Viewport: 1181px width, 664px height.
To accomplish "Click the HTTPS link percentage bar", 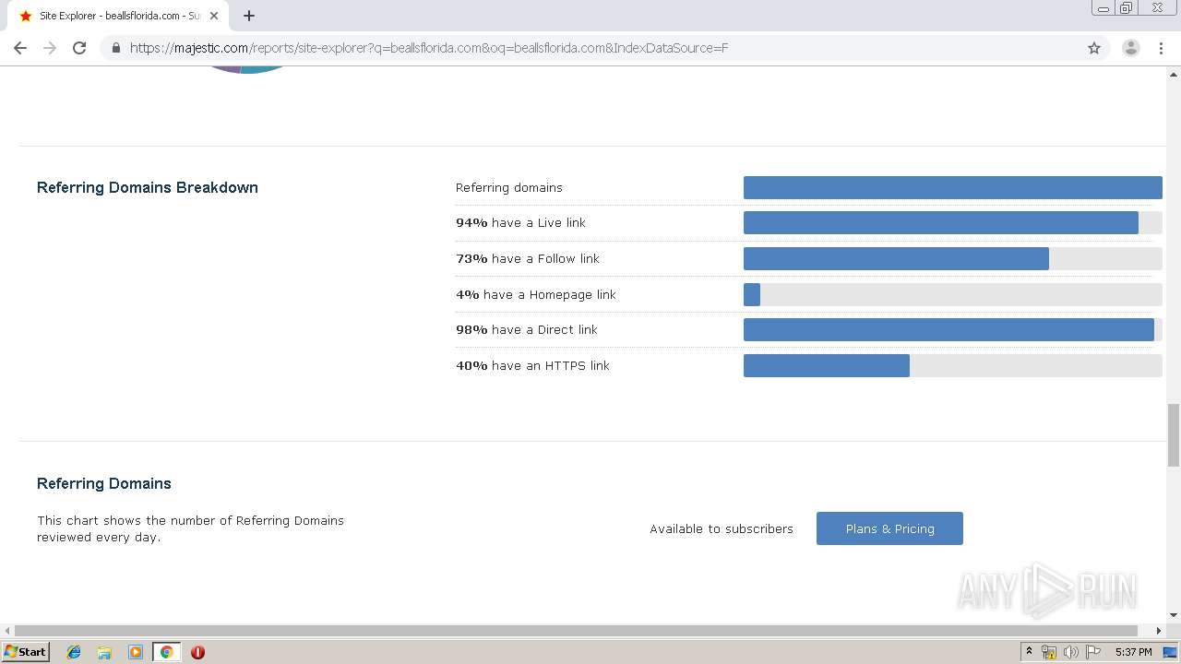I will 952,365.
